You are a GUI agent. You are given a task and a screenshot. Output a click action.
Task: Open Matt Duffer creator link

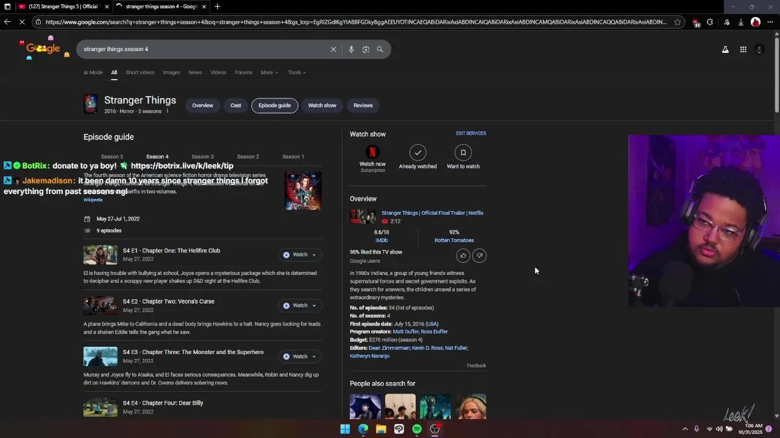(x=405, y=332)
